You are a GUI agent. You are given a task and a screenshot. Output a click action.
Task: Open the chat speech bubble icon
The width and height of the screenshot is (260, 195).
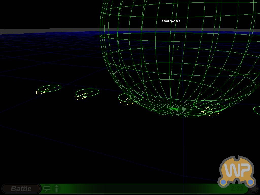pyautogui.click(x=47, y=188)
